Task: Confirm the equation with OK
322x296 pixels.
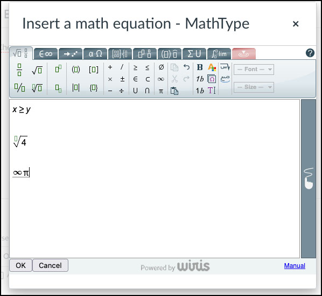Action: click(21, 265)
